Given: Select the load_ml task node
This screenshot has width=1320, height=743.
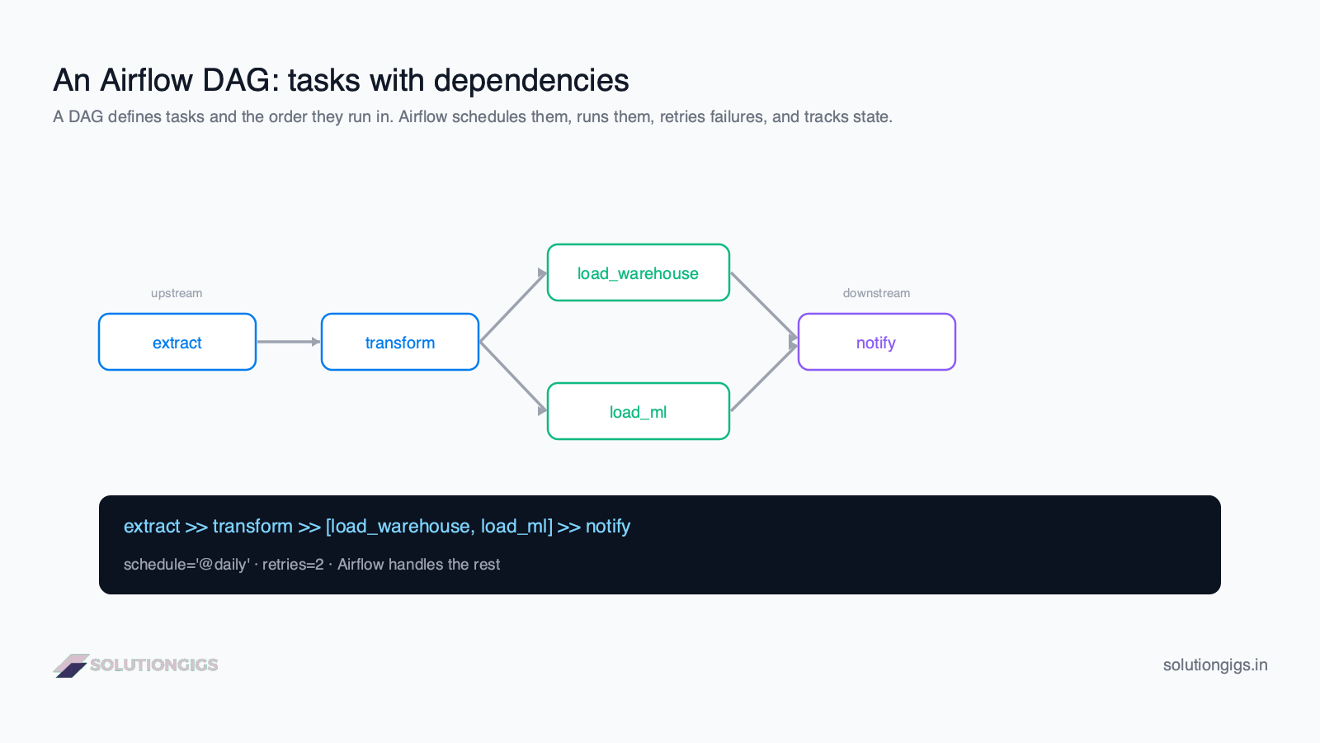Looking at the screenshot, I should (639, 411).
